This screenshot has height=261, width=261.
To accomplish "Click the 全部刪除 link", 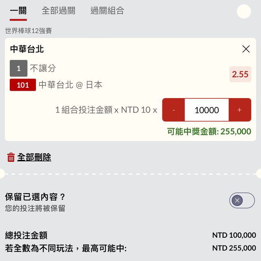I will [x=34, y=157].
